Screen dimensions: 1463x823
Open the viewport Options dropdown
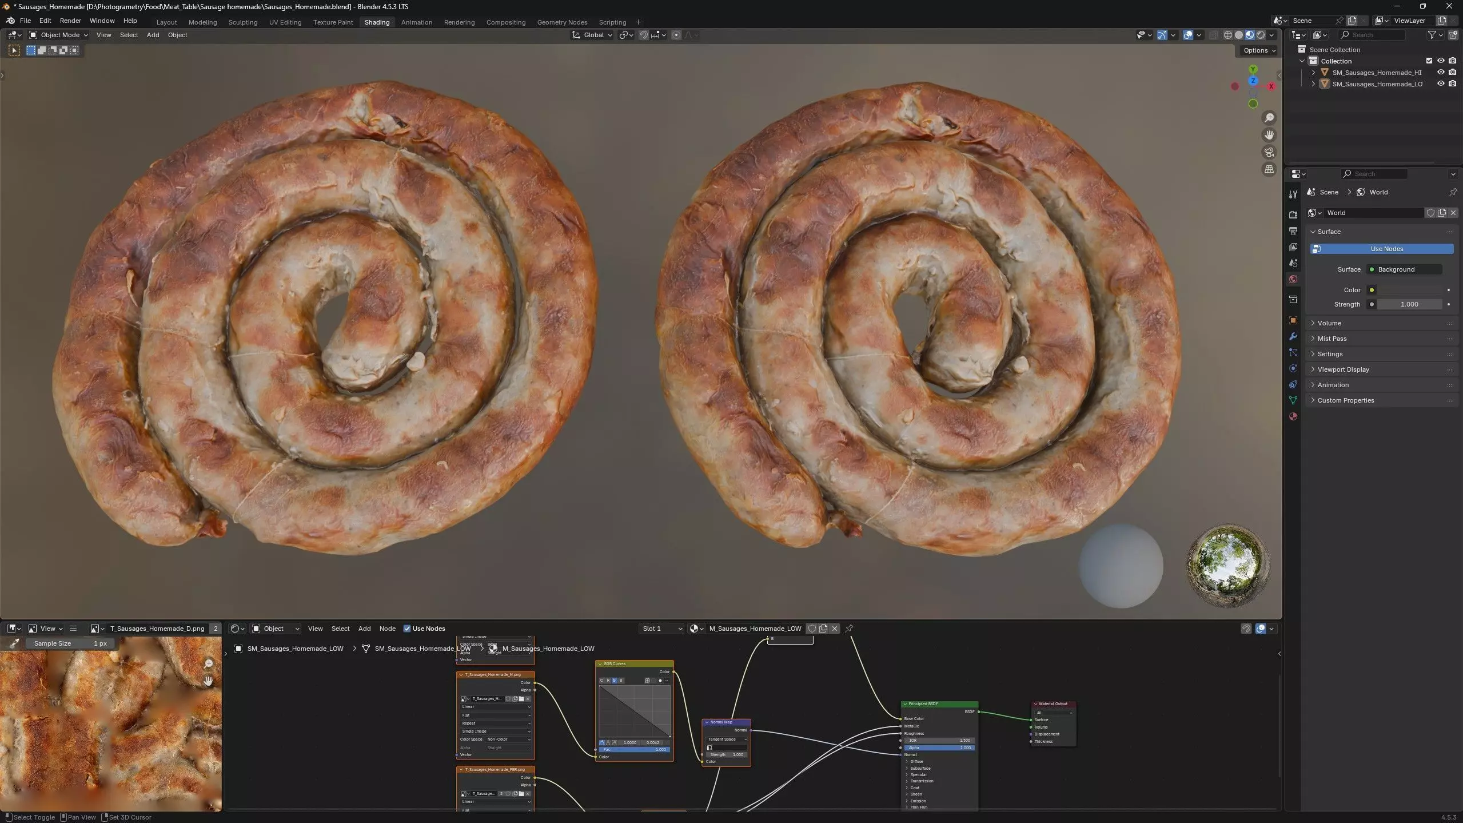point(1259,50)
